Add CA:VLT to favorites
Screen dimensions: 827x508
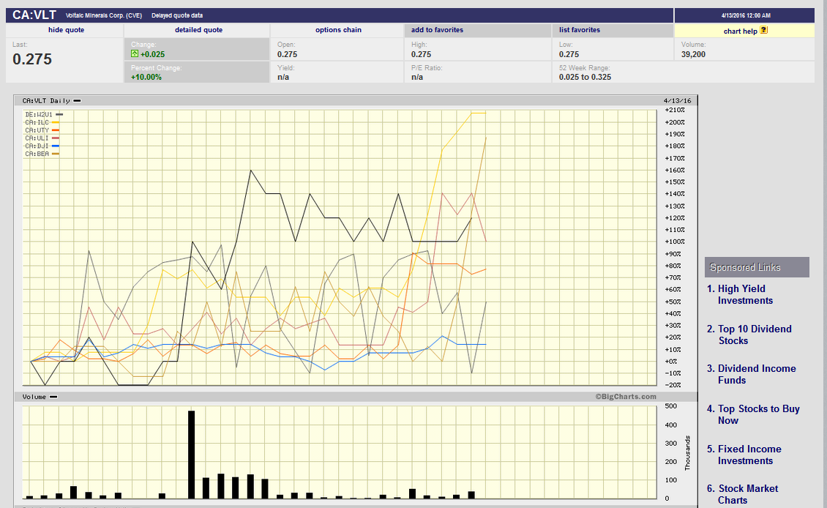pos(437,30)
